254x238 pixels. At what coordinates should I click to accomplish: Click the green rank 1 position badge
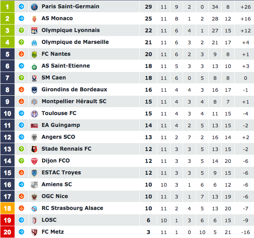tap(7, 7)
